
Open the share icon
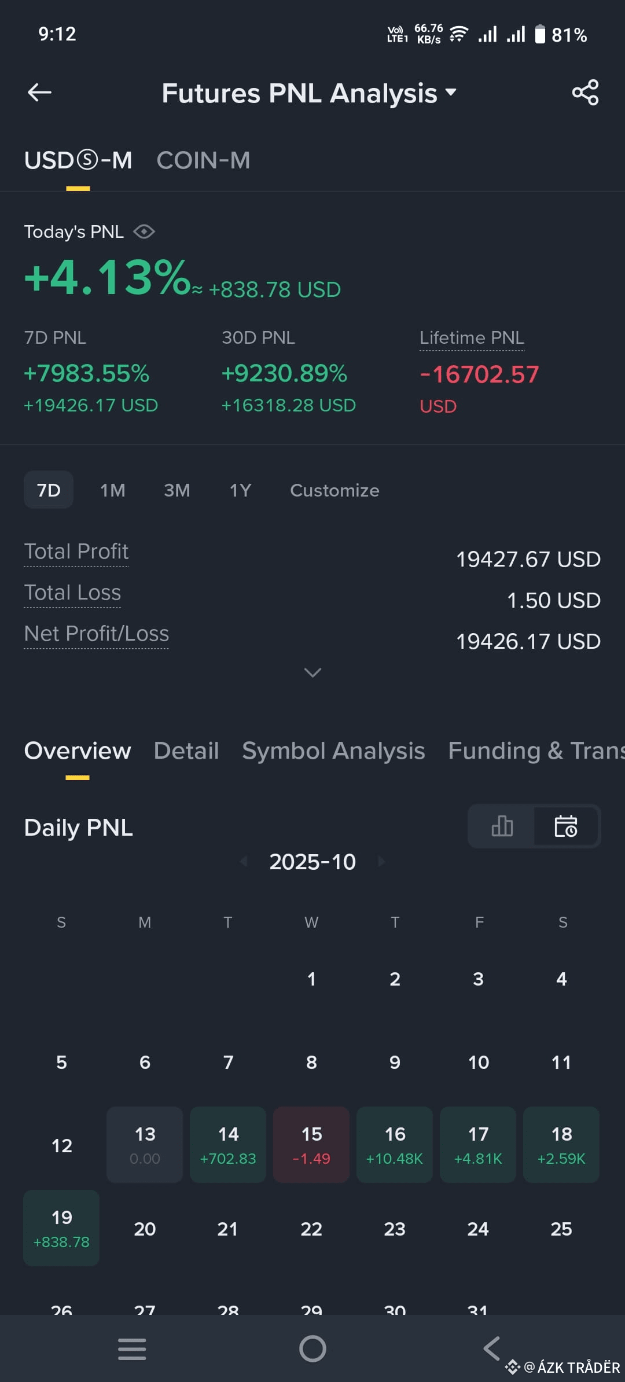coord(585,93)
